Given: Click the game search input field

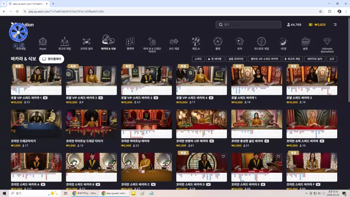Looking at the screenshot, I should tap(248, 25).
